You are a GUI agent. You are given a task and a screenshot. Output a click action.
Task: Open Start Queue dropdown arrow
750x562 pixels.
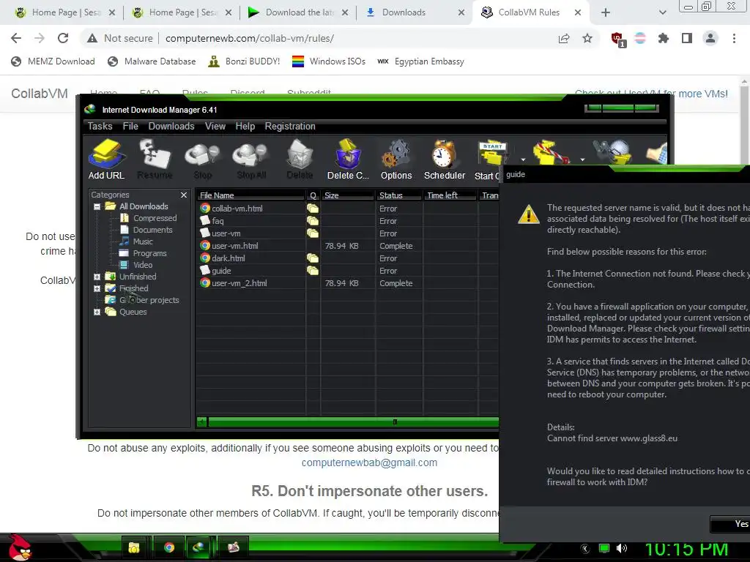coord(523,160)
